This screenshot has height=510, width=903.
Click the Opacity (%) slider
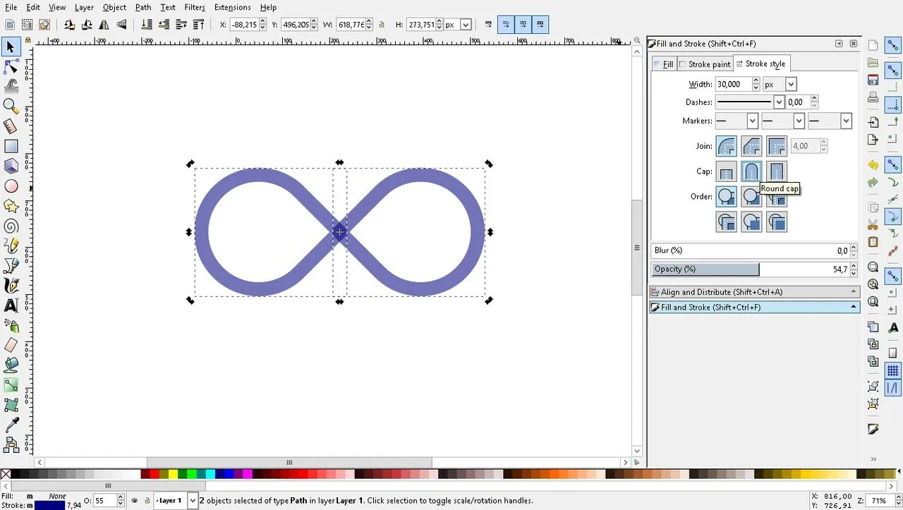tap(749, 269)
